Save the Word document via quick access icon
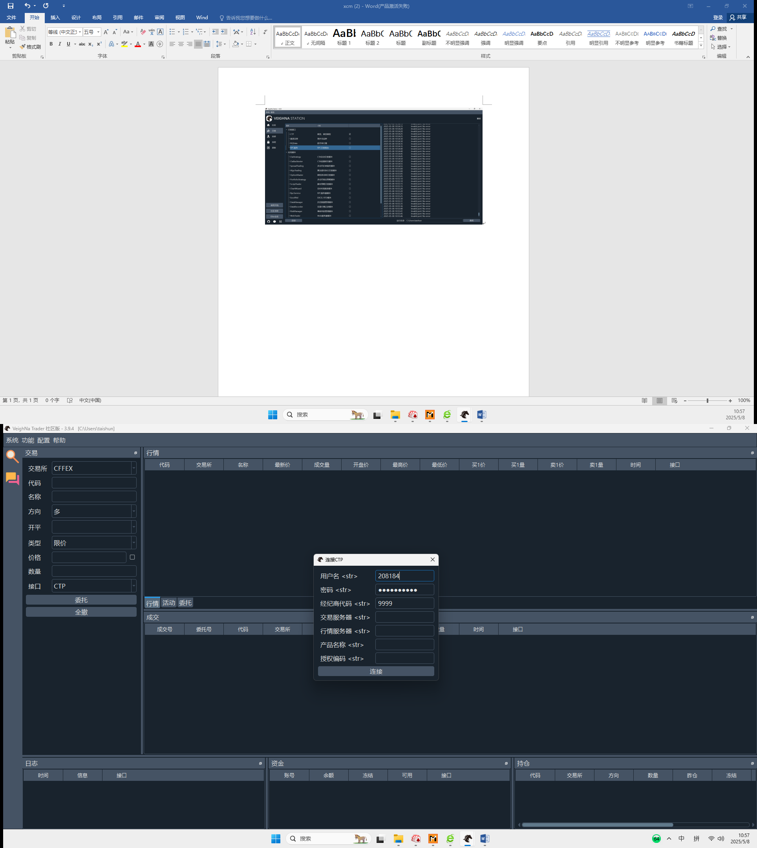The height and width of the screenshot is (848, 757). [10, 6]
